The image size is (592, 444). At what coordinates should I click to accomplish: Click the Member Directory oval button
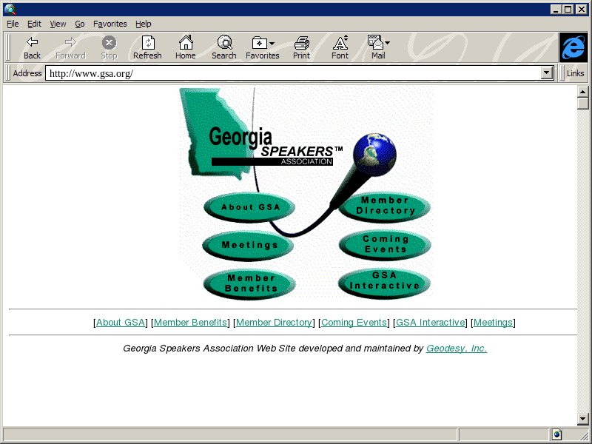click(x=385, y=206)
